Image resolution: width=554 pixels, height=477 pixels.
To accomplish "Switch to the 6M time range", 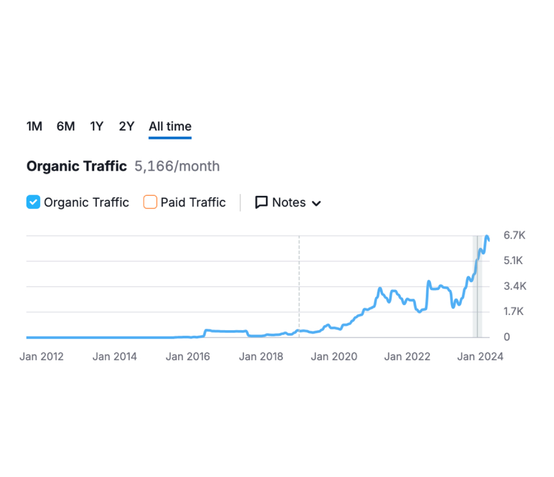I will 65,126.
